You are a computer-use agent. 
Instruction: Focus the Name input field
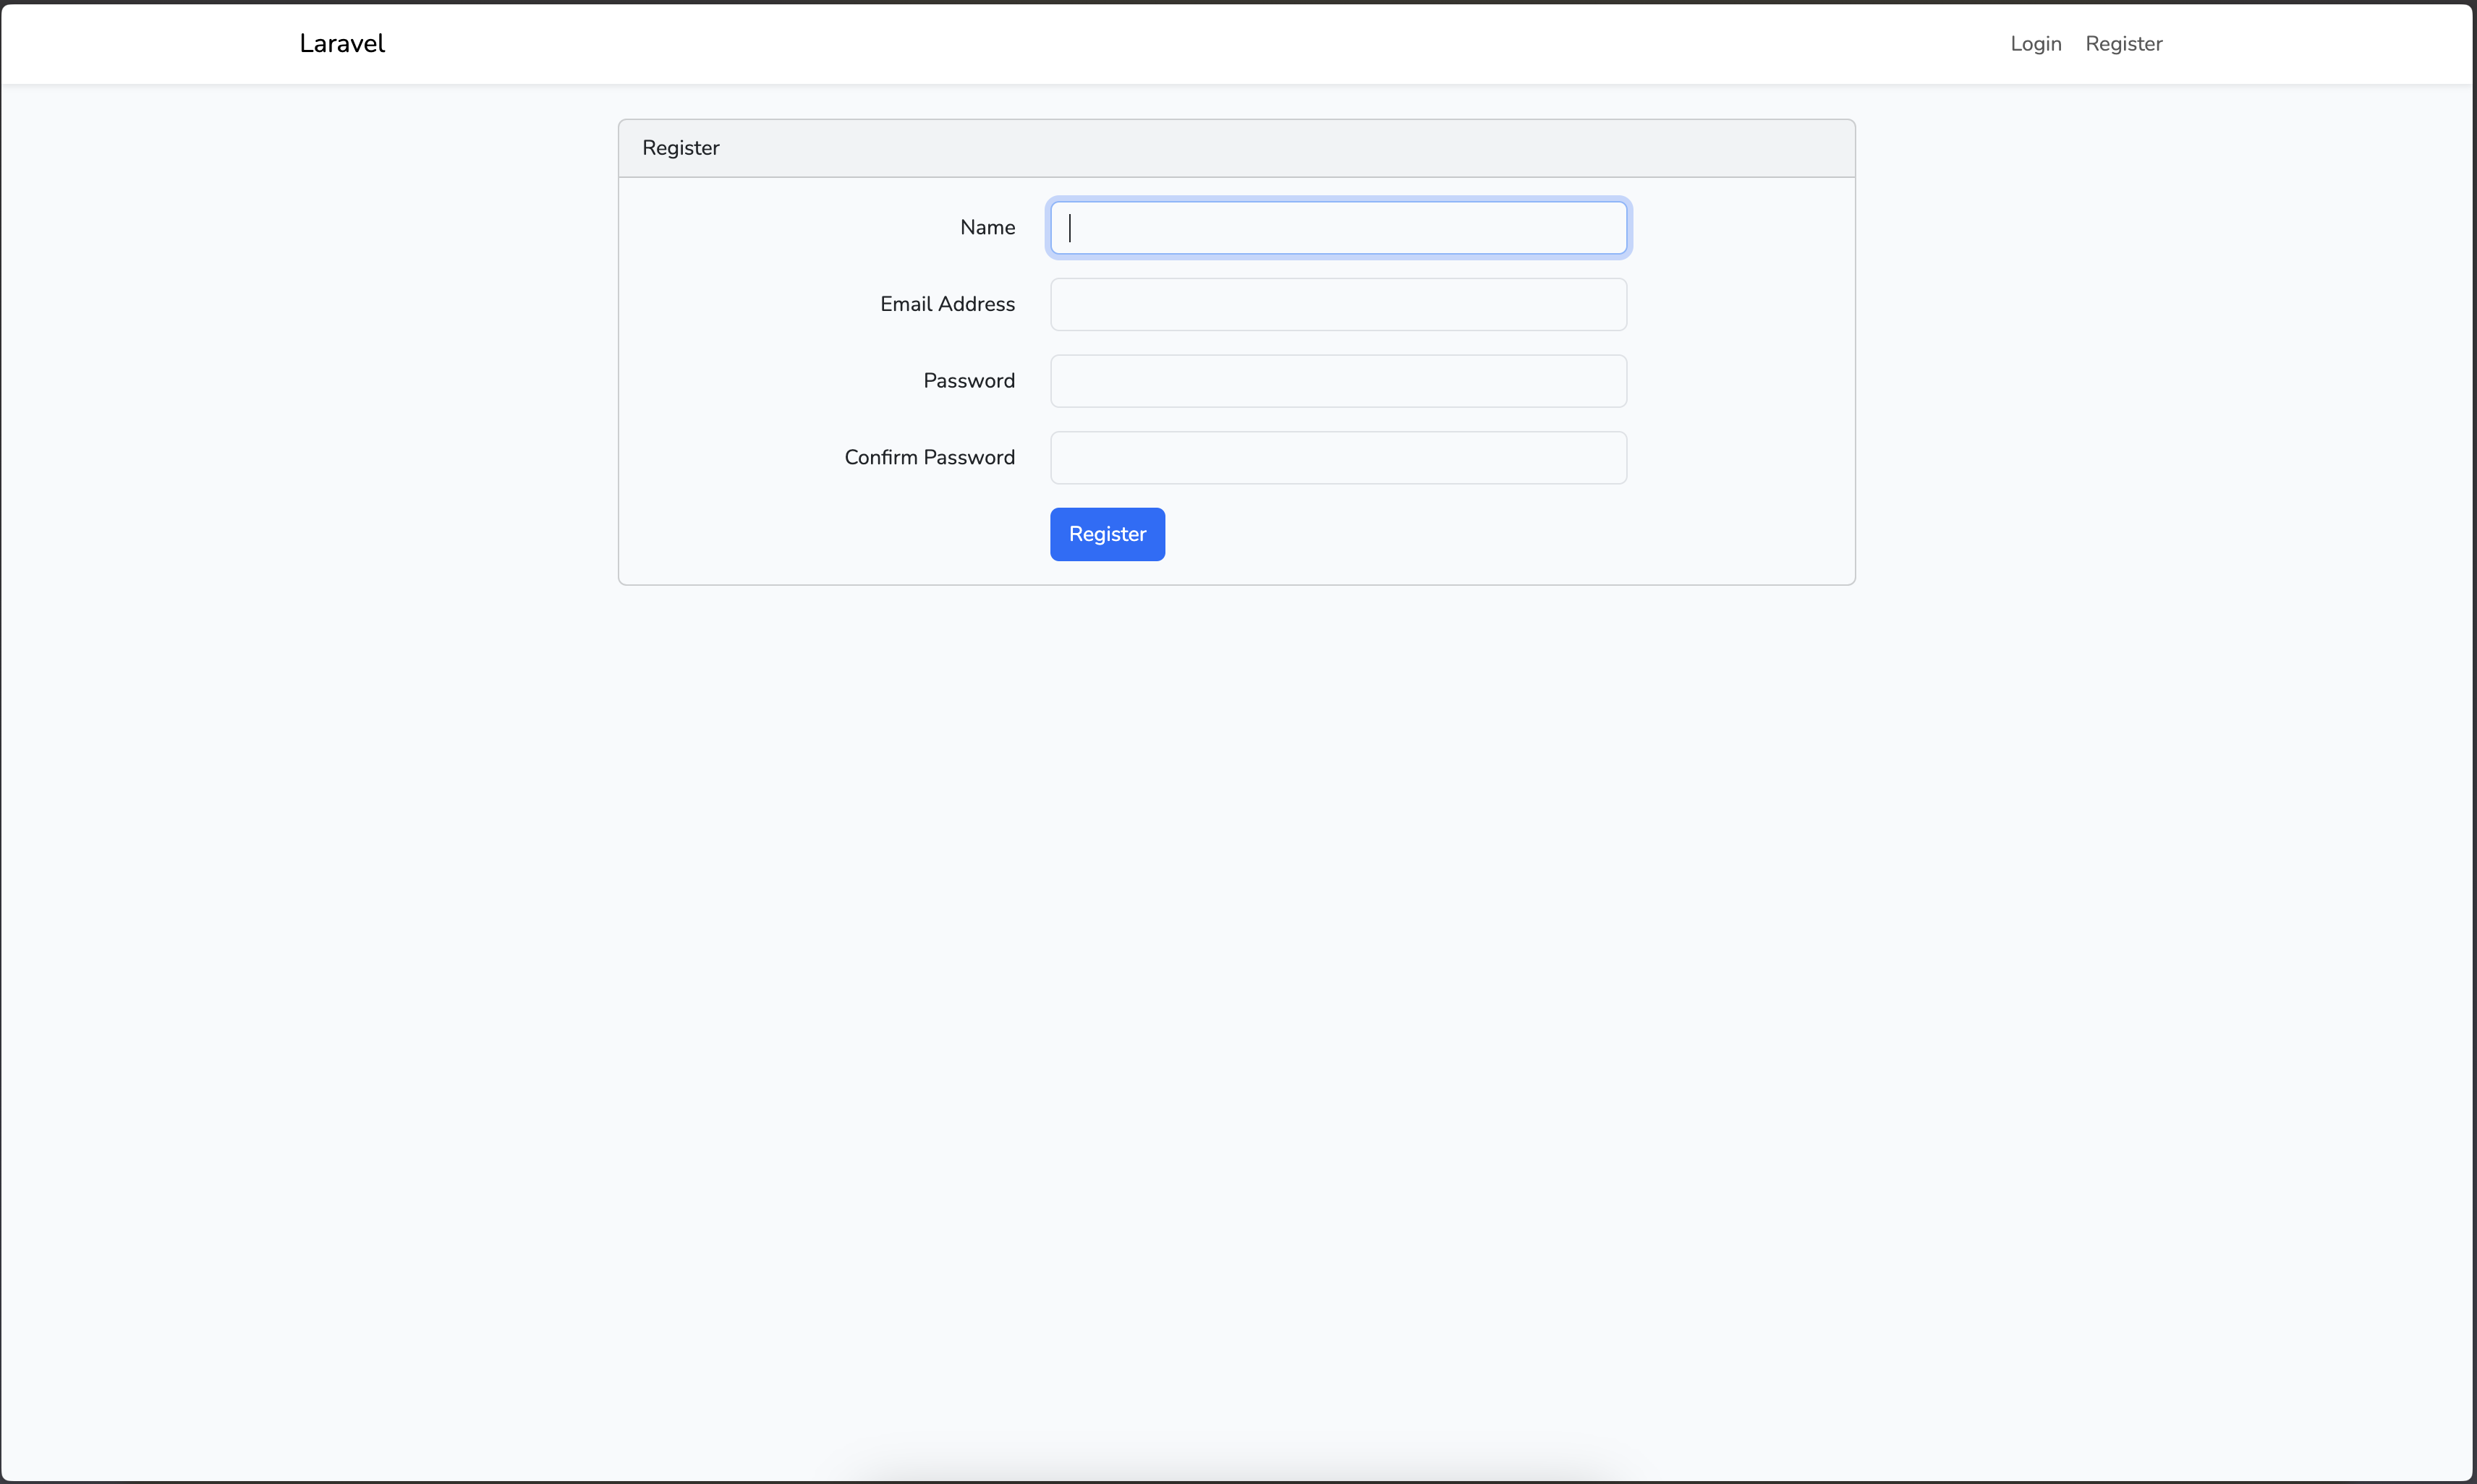coord(1338,228)
